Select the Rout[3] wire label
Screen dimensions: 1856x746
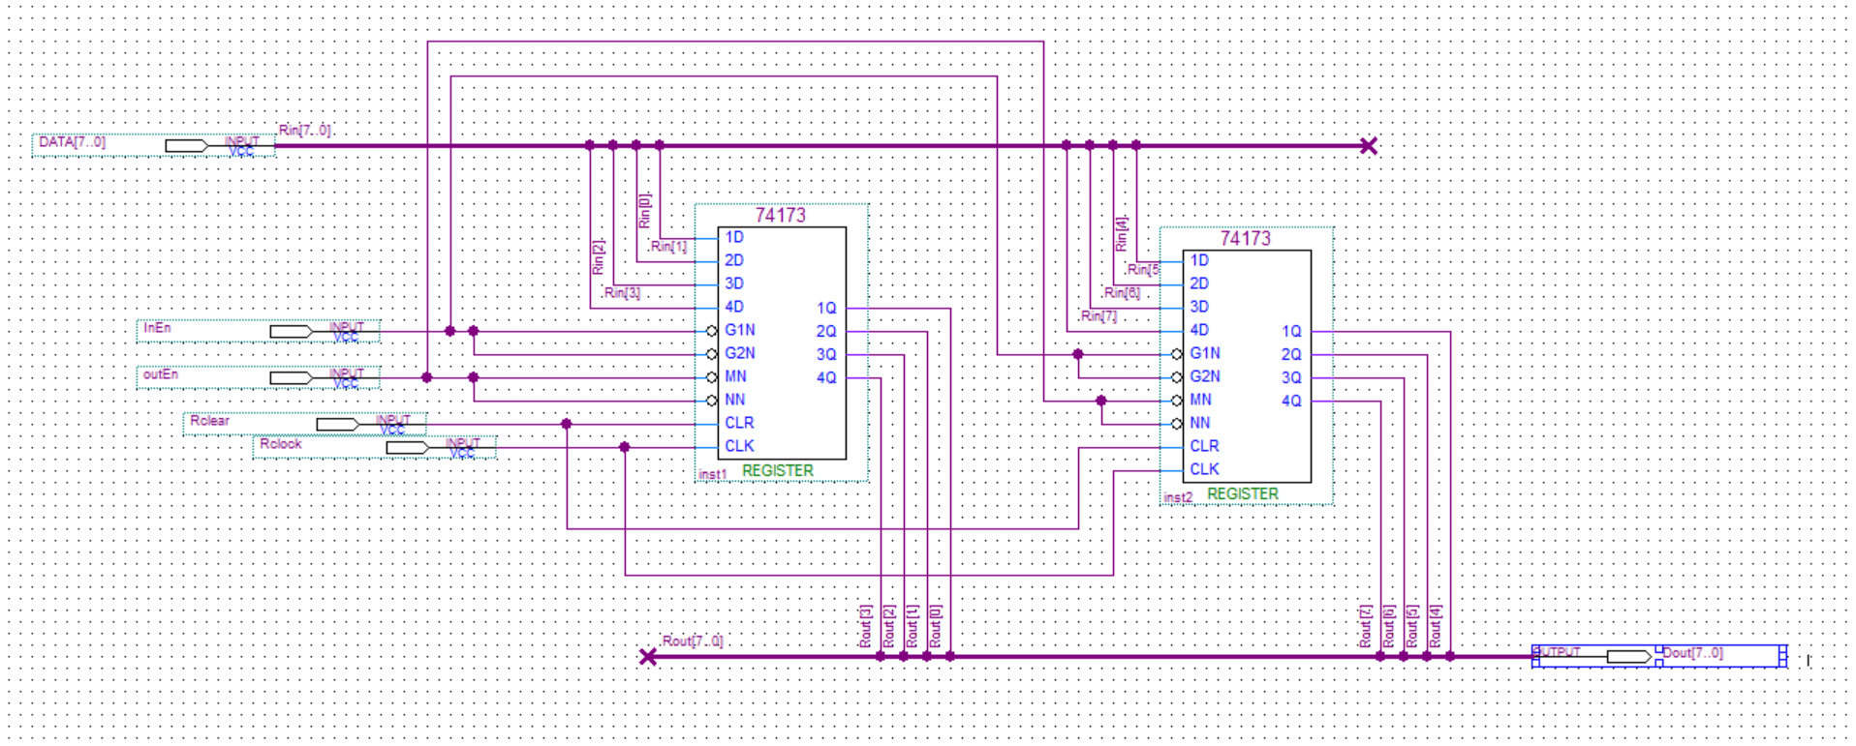[865, 626]
